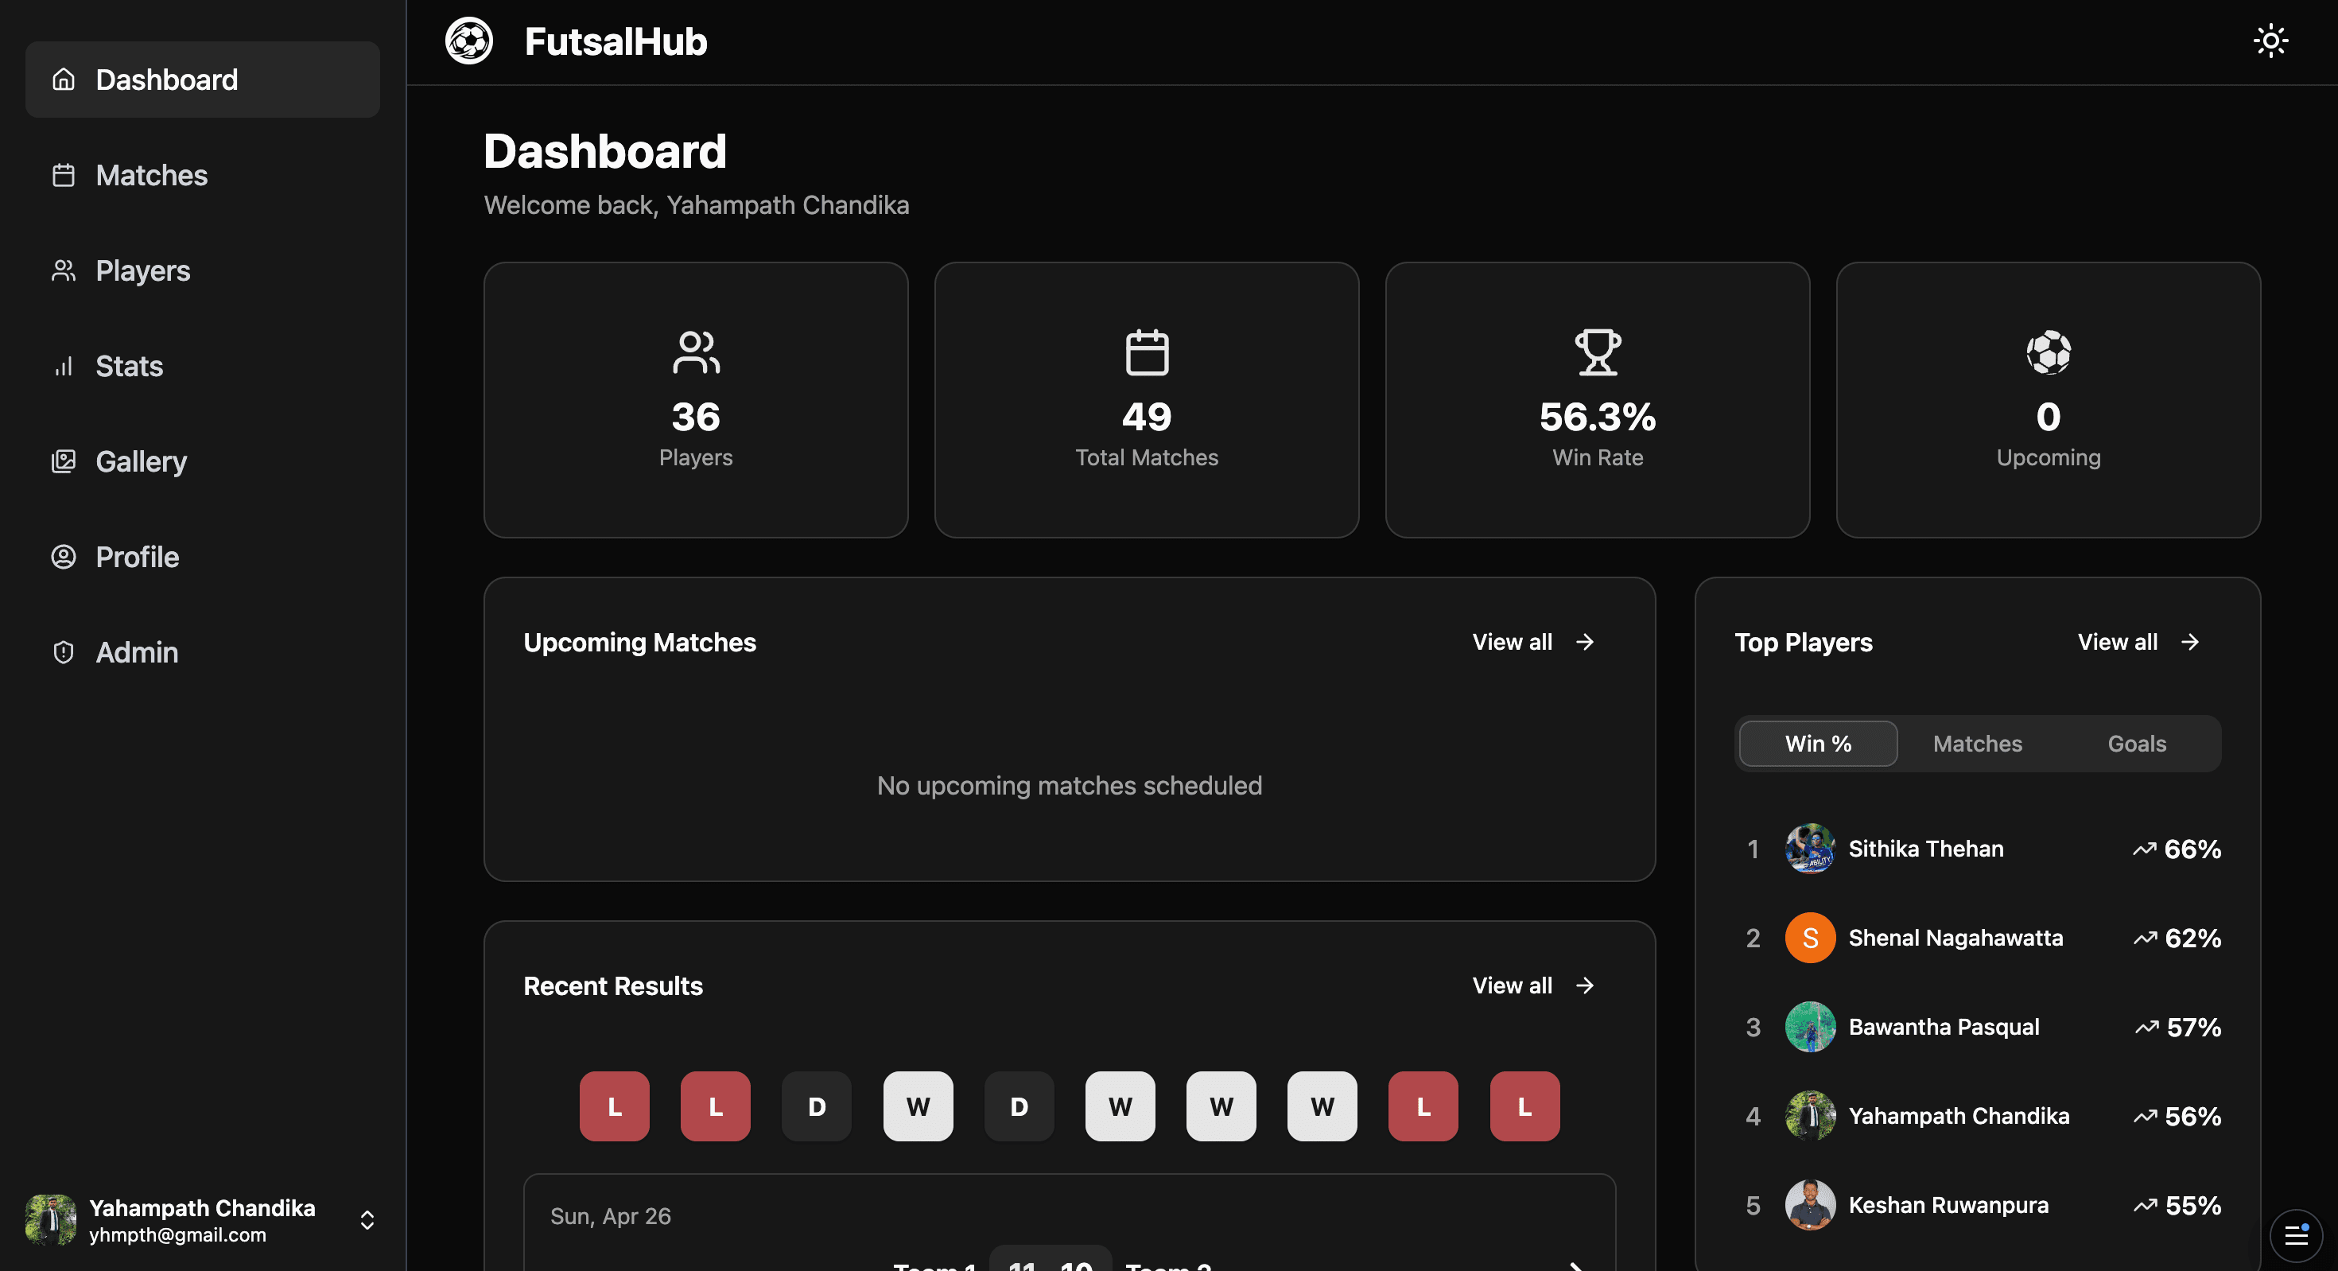Click the arrow beside Top Players View all
Viewport: 2338px width, 1271px height.
[x=2191, y=642]
